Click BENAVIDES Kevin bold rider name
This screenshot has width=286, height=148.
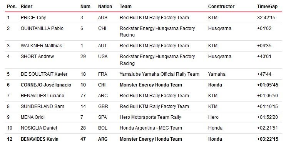39,139
